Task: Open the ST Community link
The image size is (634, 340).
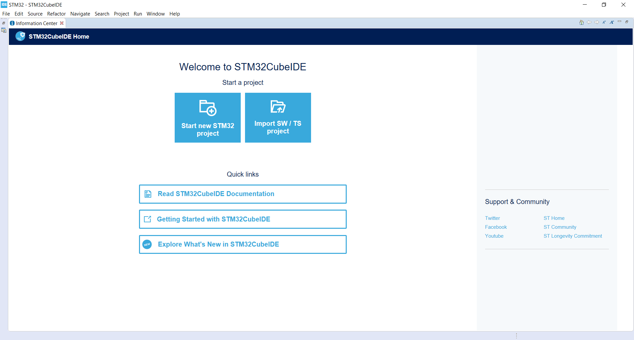Action: pos(560,227)
